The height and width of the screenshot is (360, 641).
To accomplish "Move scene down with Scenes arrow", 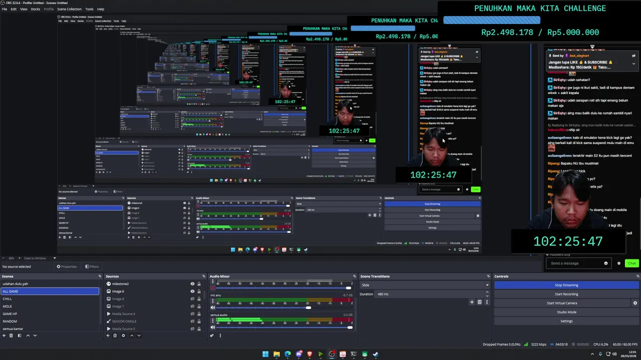I will pyautogui.click(x=35, y=335).
